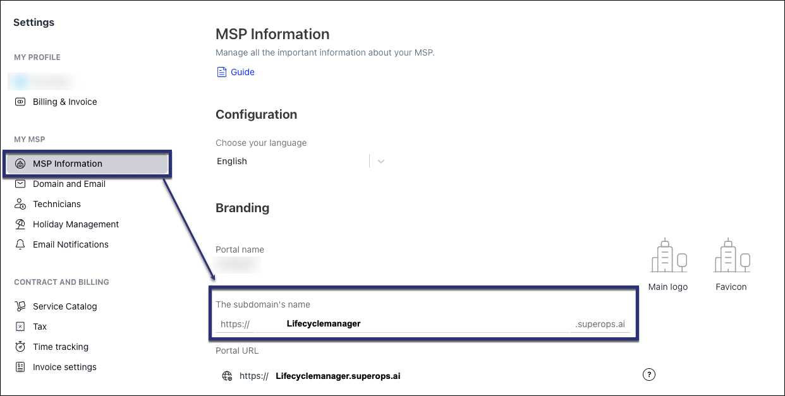Go to Domain and Email settings
Screen dimensions: 785x396
(x=69, y=184)
